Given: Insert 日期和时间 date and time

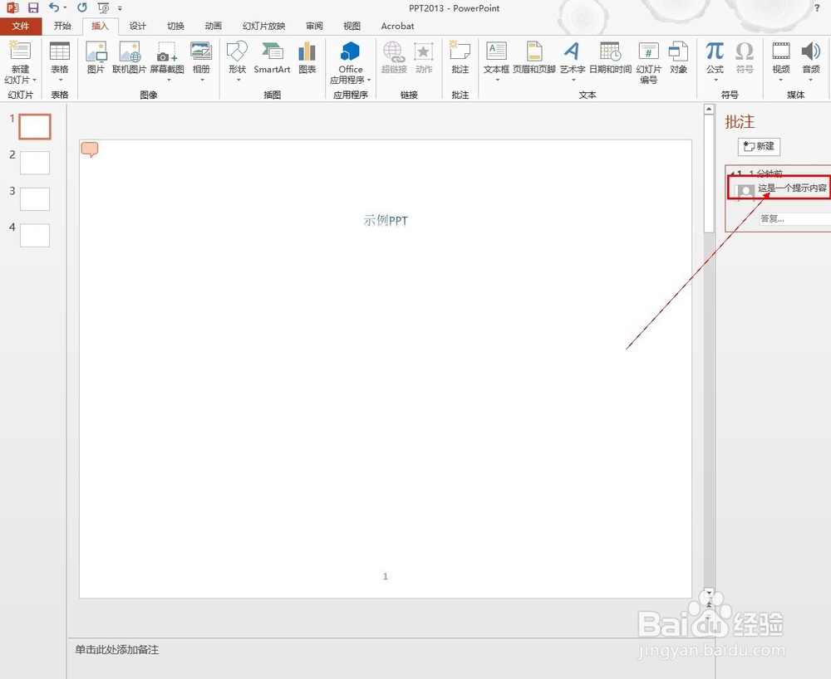Looking at the screenshot, I should [610, 51].
